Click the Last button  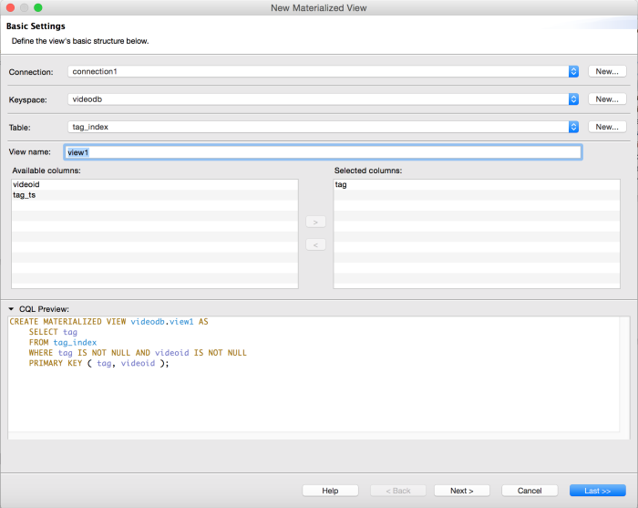597,491
